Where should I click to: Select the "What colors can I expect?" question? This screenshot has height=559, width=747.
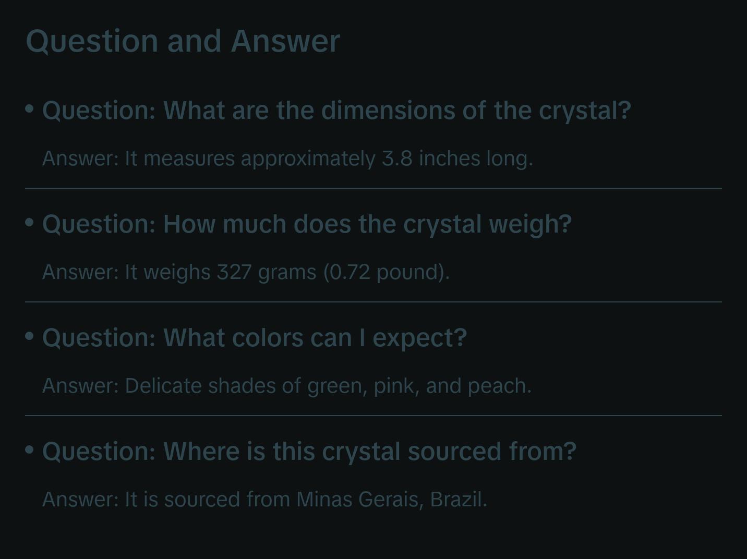255,338
